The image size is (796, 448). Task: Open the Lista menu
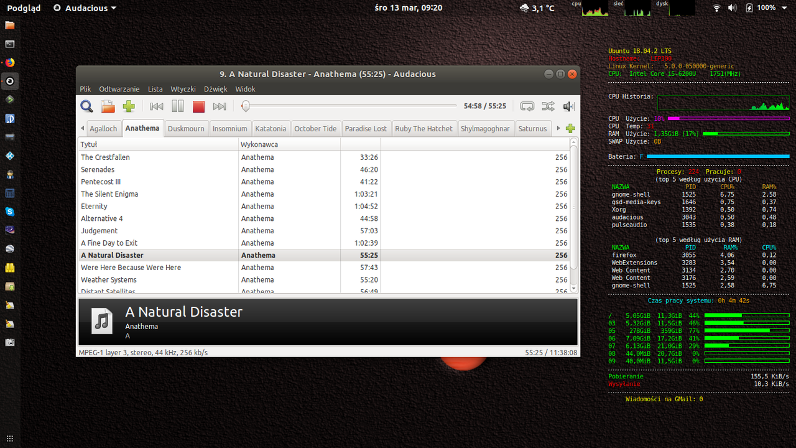pos(155,89)
